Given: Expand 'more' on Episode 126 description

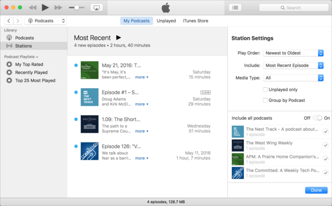Looking at the screenshot, I should point(141,158).
